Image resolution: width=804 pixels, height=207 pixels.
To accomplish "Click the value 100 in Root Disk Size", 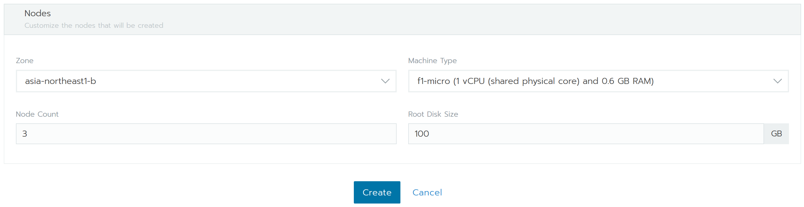I will (x=421, y=134).
